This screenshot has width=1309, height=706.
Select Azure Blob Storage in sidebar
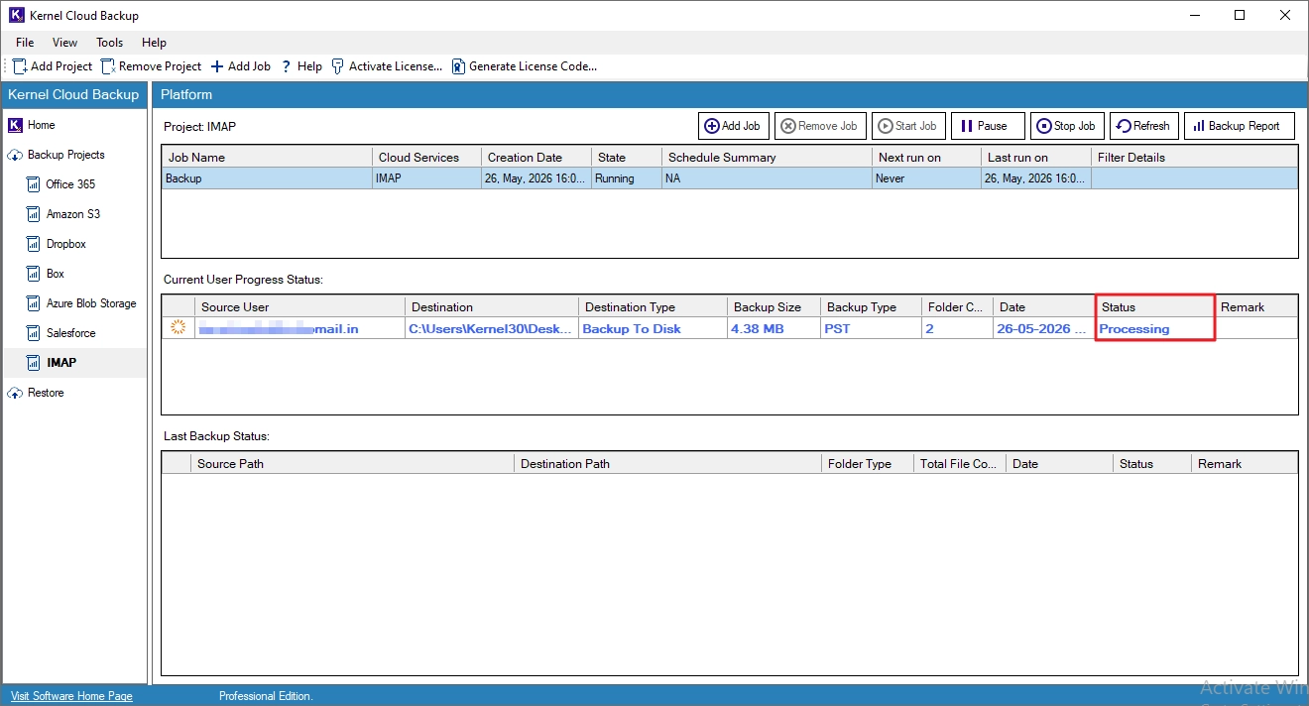point(91,303)
